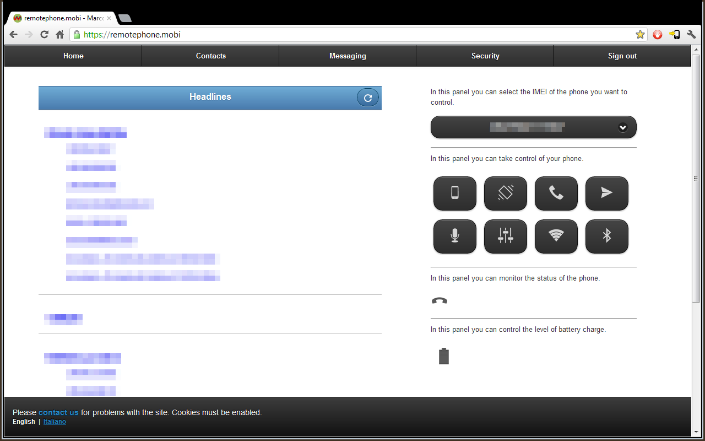705x441 pixels.
Task: Open the IMEI selection dropdown
Action: (534, 127)
